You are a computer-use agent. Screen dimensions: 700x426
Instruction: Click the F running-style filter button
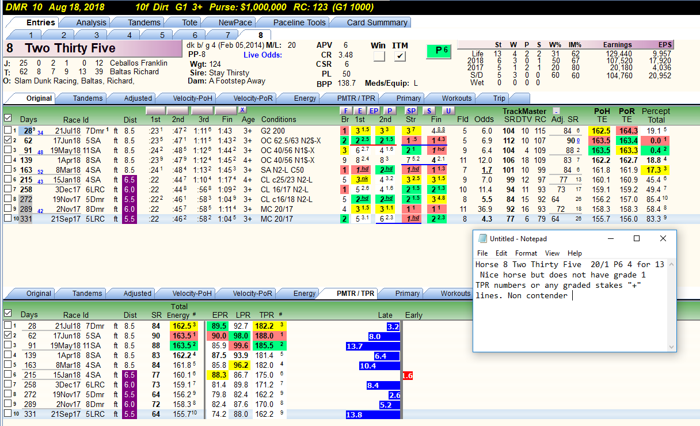coord(345,111)
